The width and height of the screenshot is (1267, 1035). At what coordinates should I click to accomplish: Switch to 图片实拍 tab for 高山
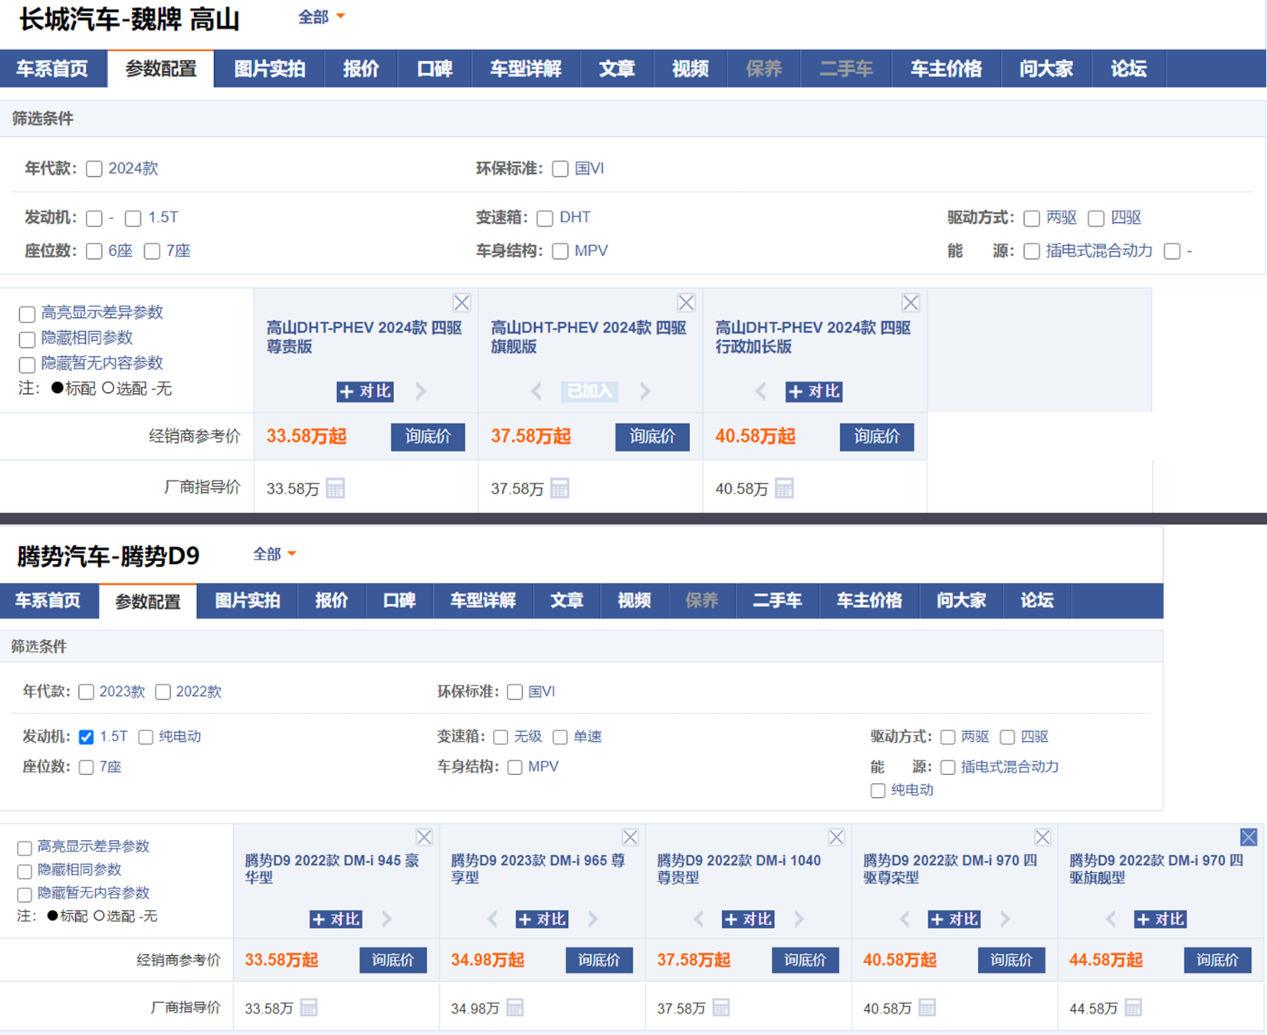269,69
